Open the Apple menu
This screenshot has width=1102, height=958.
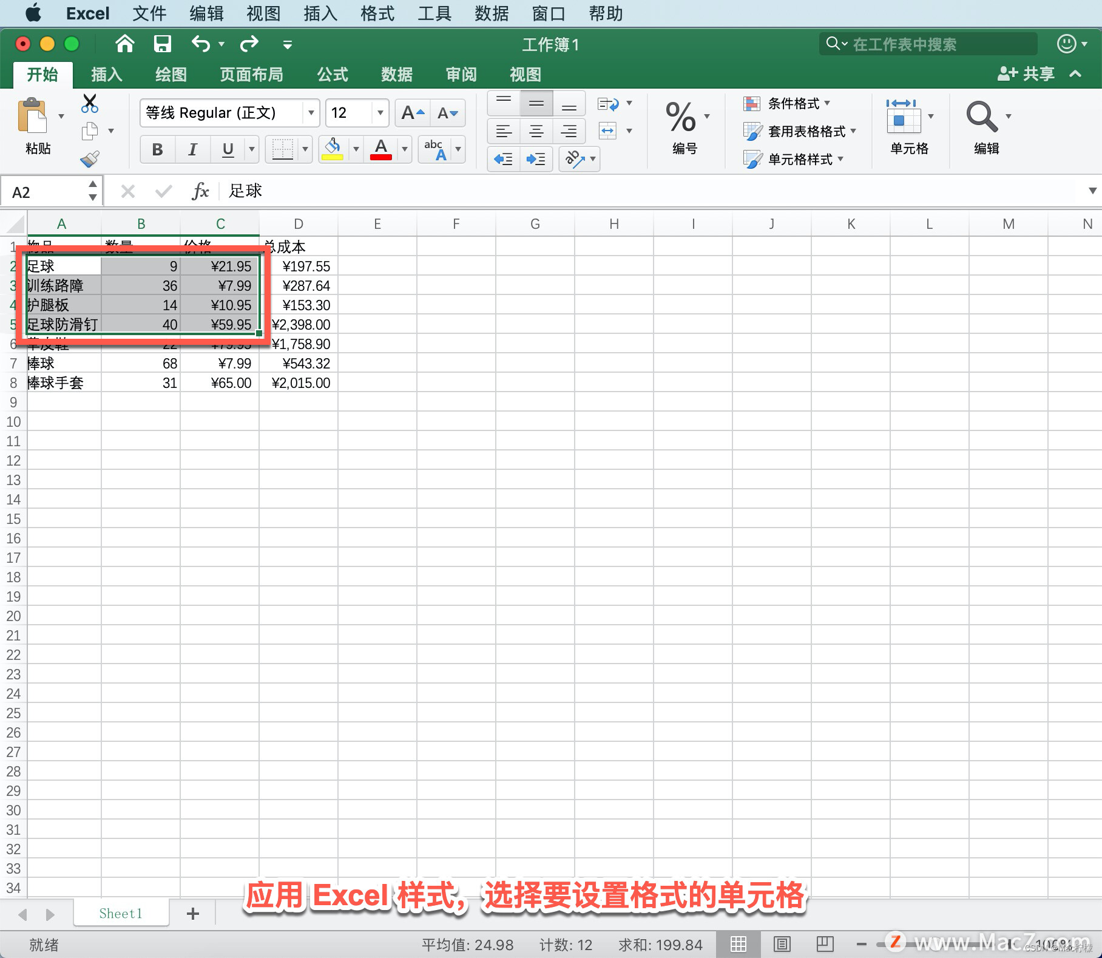click(x=33, y=13)
